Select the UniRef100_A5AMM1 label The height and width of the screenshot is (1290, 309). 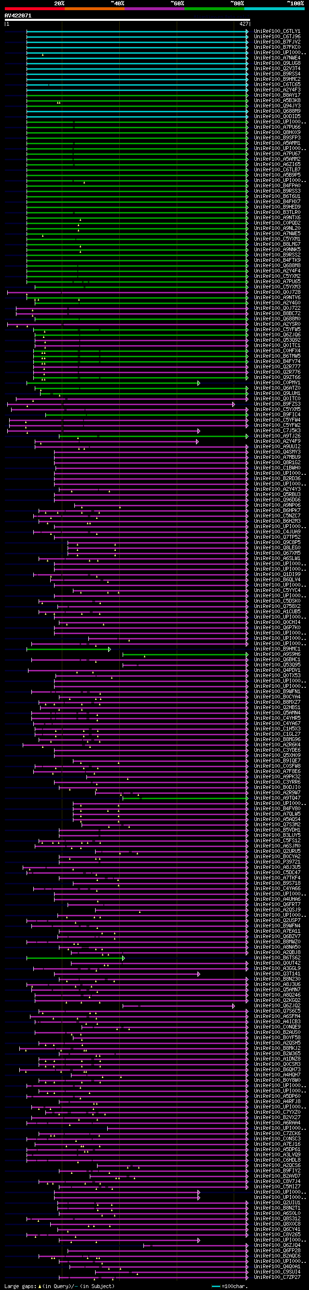277,143
